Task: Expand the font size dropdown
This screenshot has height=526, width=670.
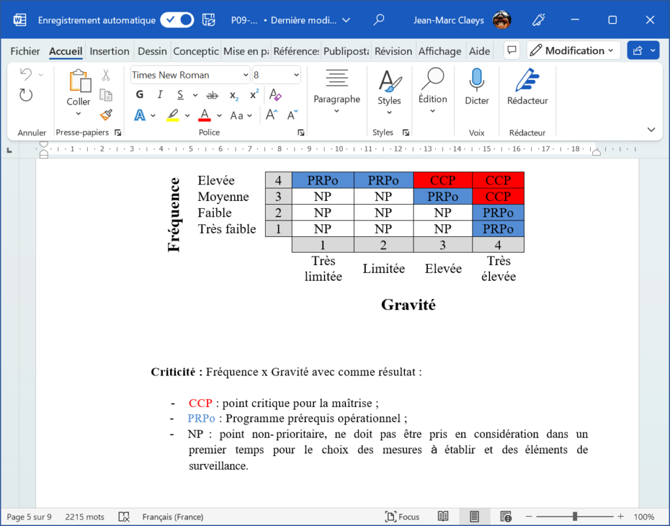Action: 296,75
